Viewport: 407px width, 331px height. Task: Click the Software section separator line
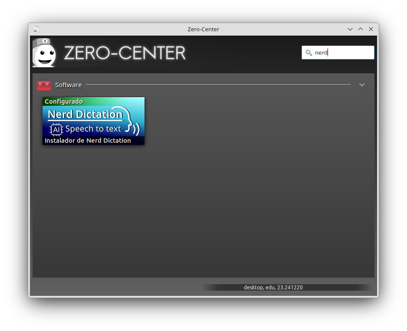click(x=217, y=84)
